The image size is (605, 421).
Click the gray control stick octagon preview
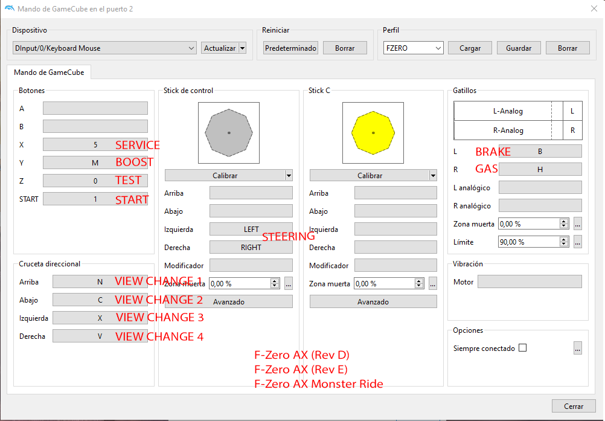click(x=229, y=133)
